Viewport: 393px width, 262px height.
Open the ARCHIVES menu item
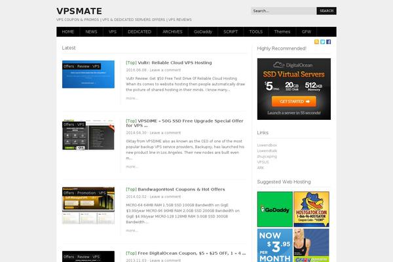(x=172, y=32)
